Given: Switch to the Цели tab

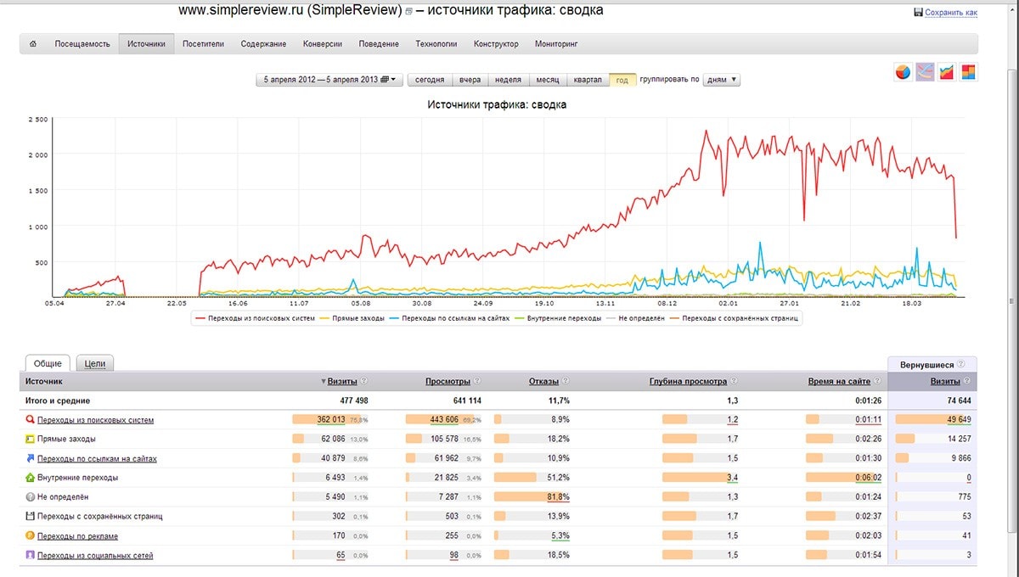Looking at the screenshot, I should 94,363.
